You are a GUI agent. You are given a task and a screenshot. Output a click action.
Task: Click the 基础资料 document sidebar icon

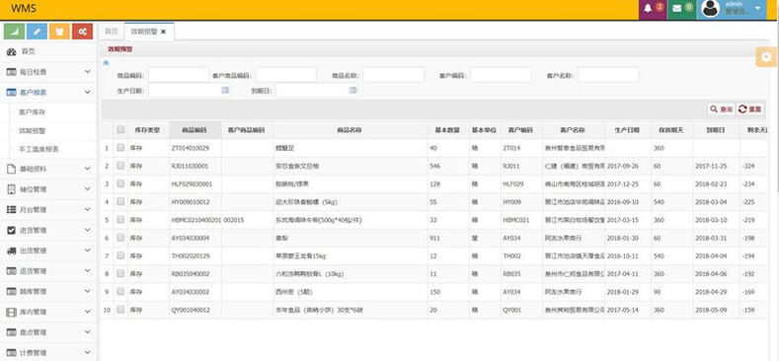11,169
